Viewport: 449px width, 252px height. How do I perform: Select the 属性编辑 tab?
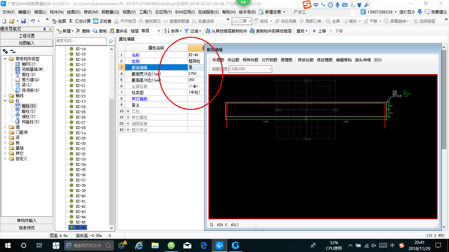pos(127,39)
